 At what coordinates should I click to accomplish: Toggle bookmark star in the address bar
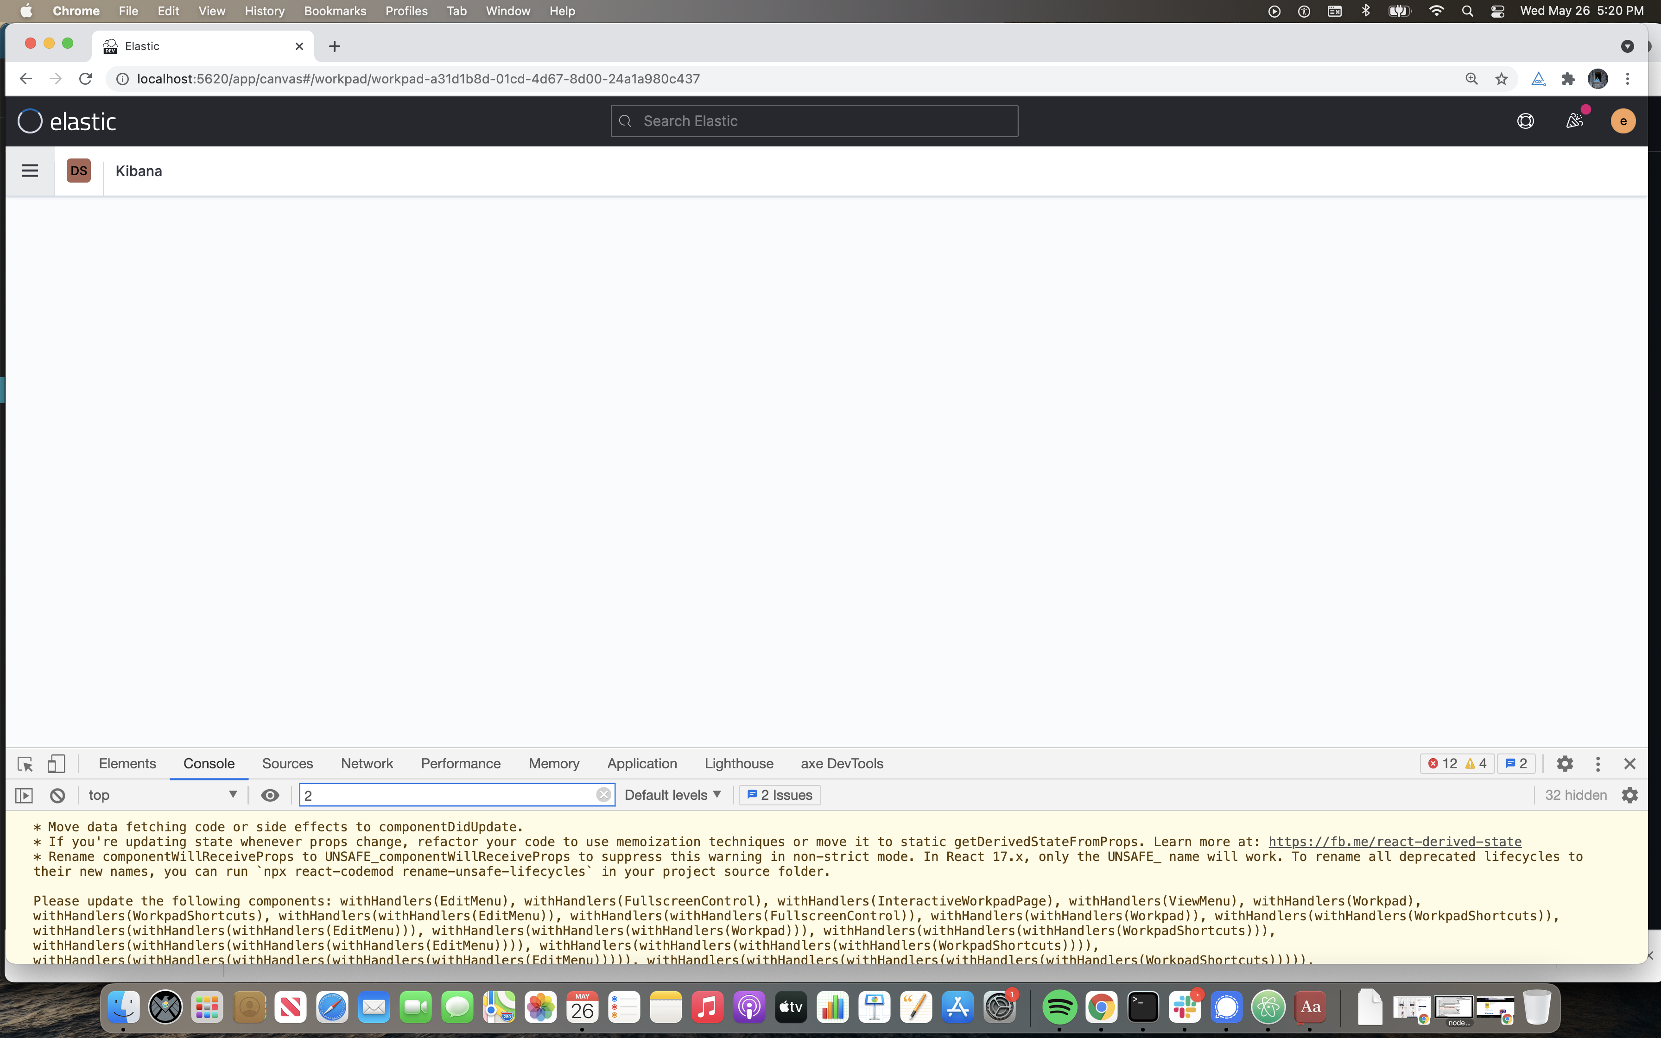pos(1501,78)
